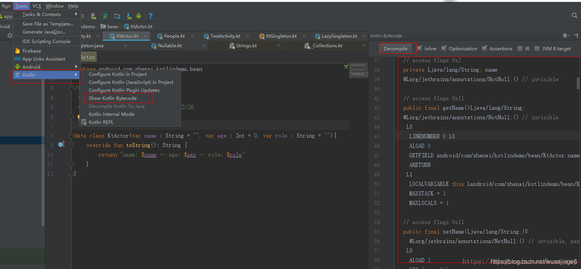Switch to the TestActivity.kt tab

tap(225, 36)
